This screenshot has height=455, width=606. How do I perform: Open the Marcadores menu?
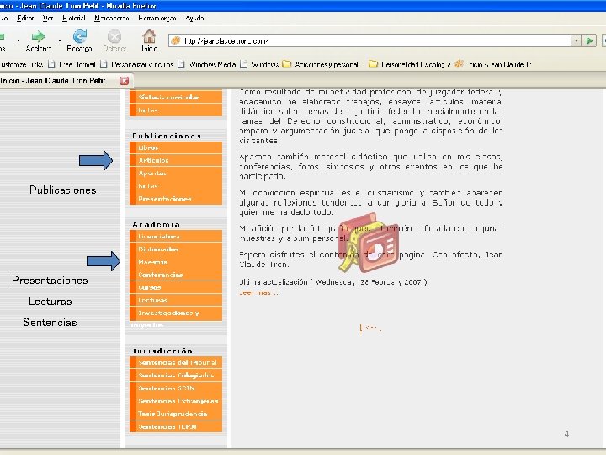click(111, 19)
